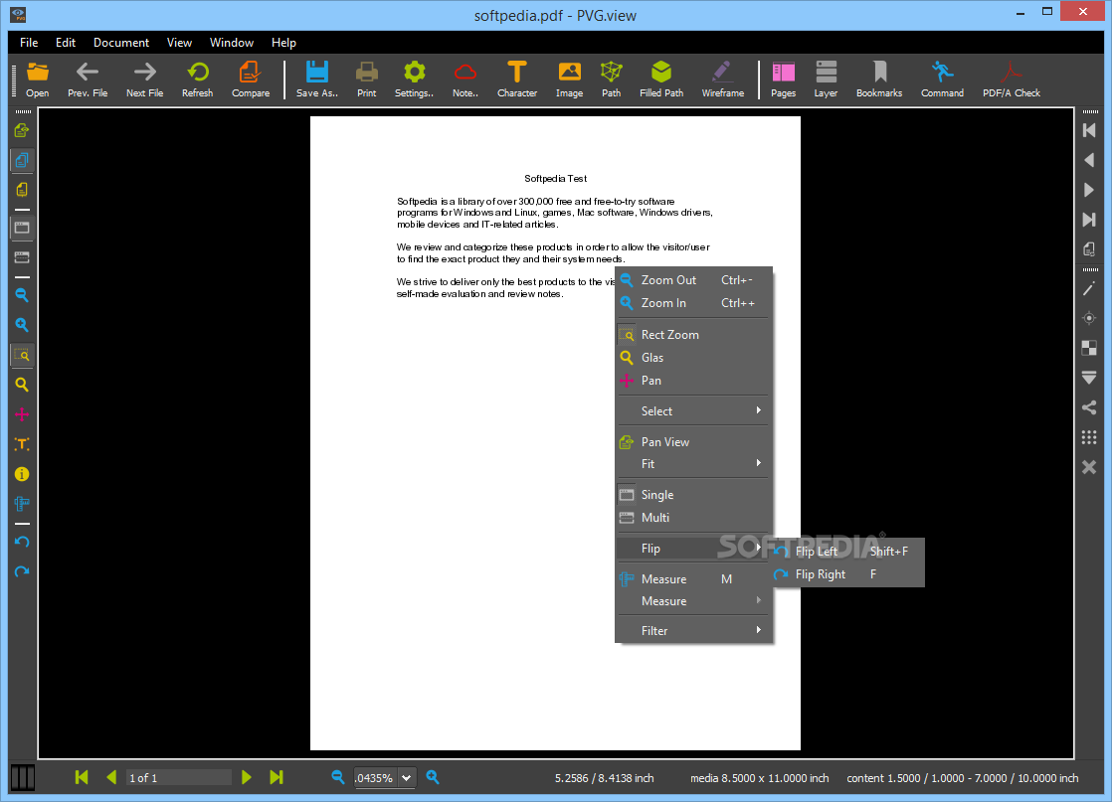Select Pan in the context menu

tap(693, 381)
